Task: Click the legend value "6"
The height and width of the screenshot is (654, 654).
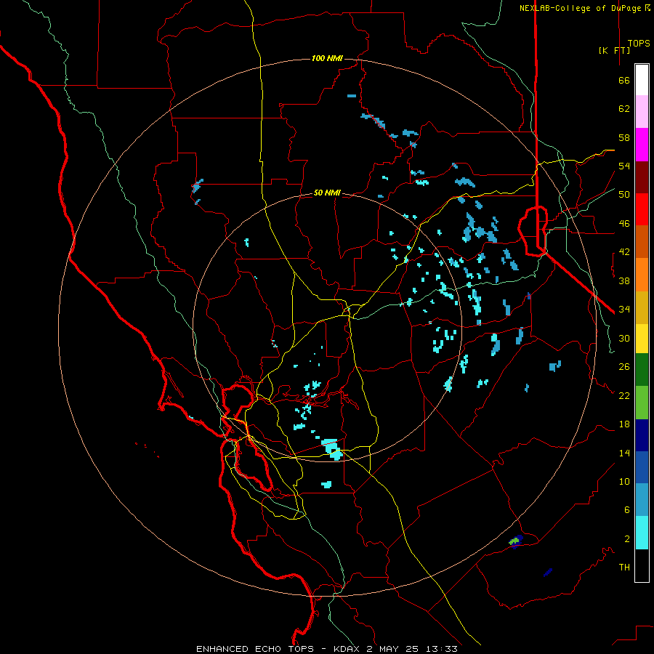Action: (627, 510)
